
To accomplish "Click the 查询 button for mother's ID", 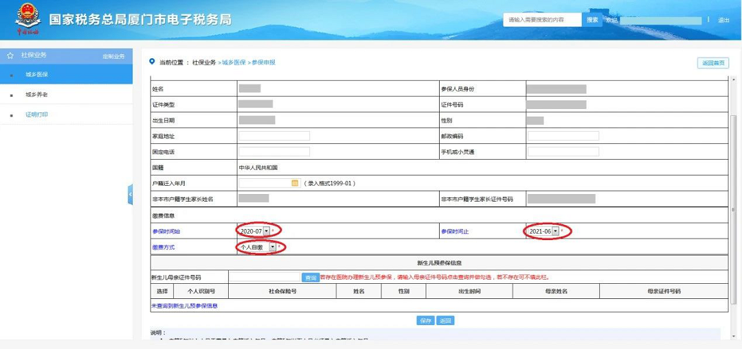I will pos(311,278).
